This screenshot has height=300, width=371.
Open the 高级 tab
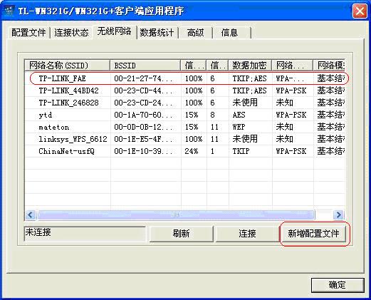pos(195,33)
